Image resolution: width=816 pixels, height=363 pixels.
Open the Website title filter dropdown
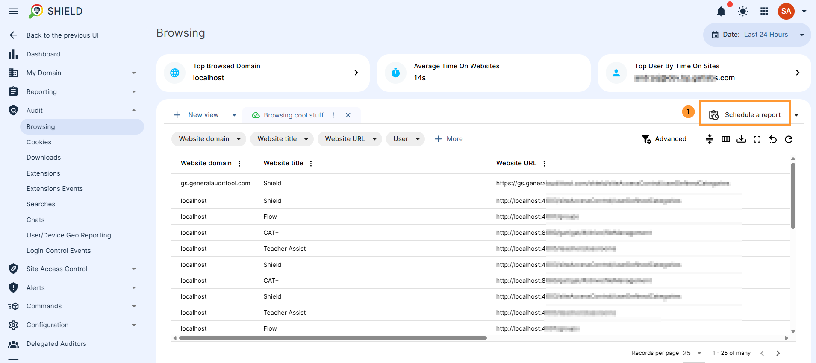pos(282,139)
